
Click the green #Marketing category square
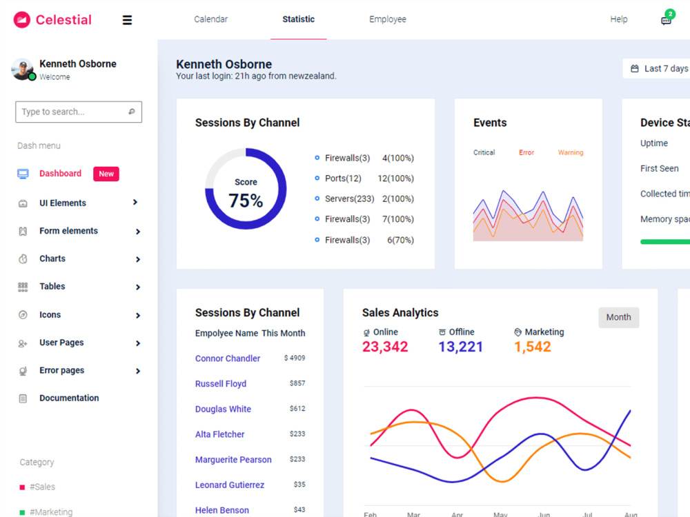(x=23, y=512)
